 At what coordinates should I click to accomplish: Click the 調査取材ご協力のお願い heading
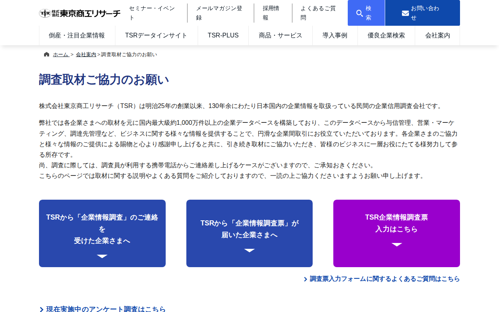click(x=104, y=80)
